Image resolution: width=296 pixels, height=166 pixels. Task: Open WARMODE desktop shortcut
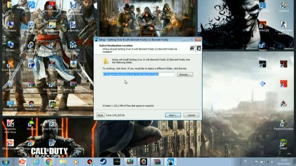click(x=263, y=27)
